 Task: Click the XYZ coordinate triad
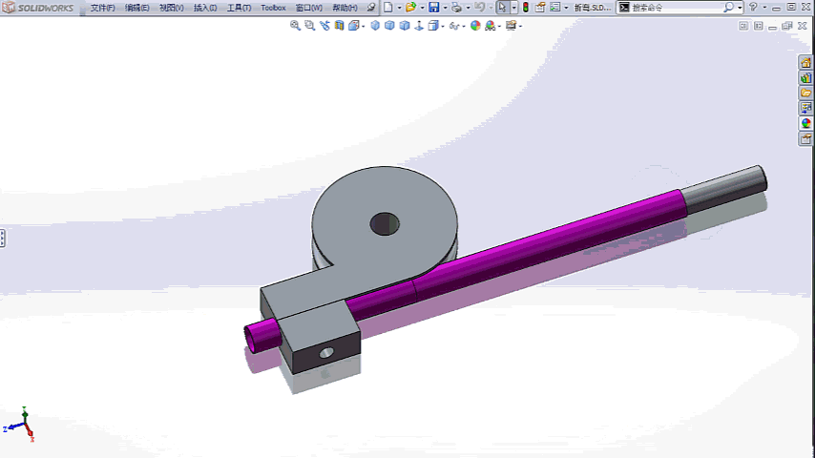click(x=20, y=425)
